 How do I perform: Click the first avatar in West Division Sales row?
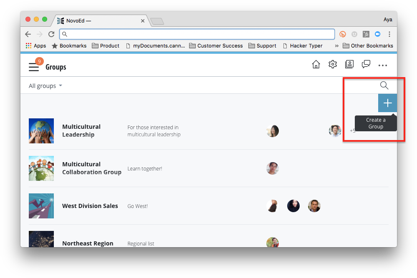(x=273, y=206)
